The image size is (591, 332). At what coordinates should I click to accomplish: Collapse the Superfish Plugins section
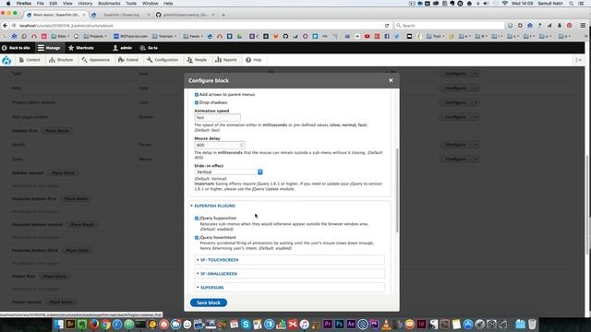[x=213, y=206]
